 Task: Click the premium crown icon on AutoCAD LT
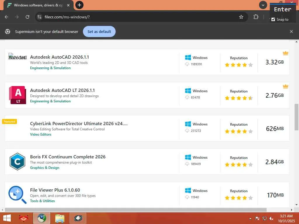click(285, 86)
